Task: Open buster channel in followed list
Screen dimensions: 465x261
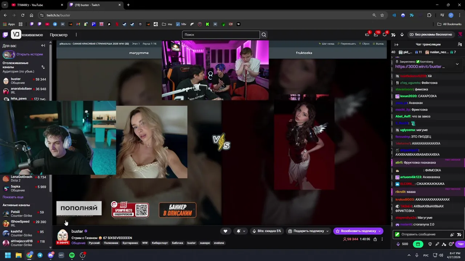Action: 25,81
